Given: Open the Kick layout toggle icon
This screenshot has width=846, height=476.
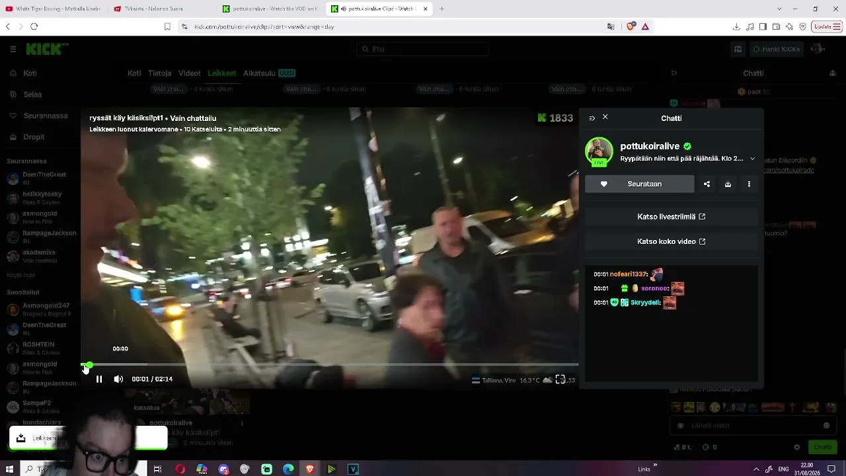Looking at the screenshot, I should [x=738, y=49].
